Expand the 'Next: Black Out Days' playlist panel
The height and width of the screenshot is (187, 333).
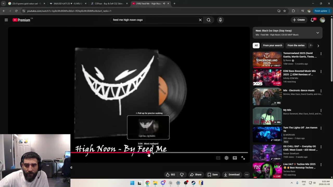(318, 33)
